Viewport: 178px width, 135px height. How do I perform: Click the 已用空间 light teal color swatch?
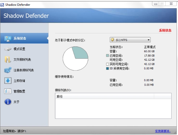click(107, 56)
